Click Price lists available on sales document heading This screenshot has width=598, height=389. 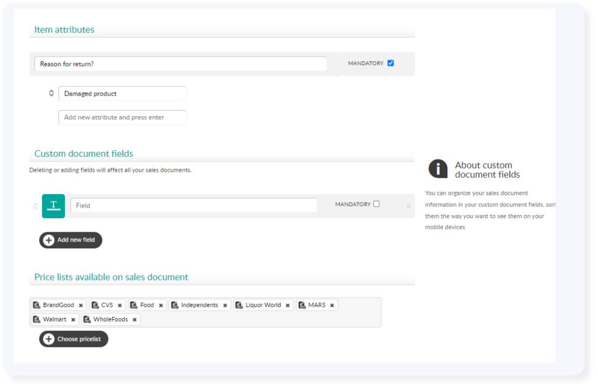tap(111, 277)
